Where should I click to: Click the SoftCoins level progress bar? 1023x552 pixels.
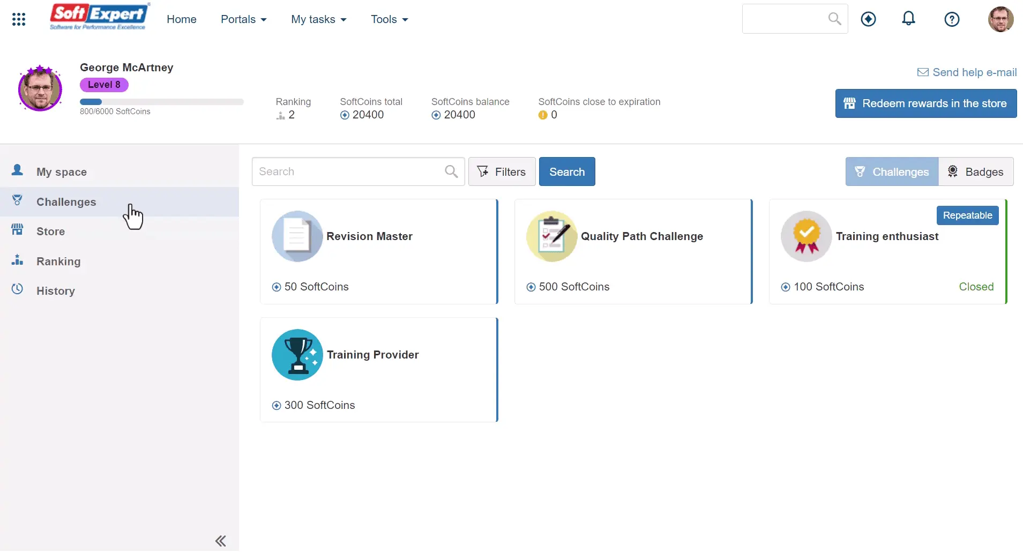[161, 102]
